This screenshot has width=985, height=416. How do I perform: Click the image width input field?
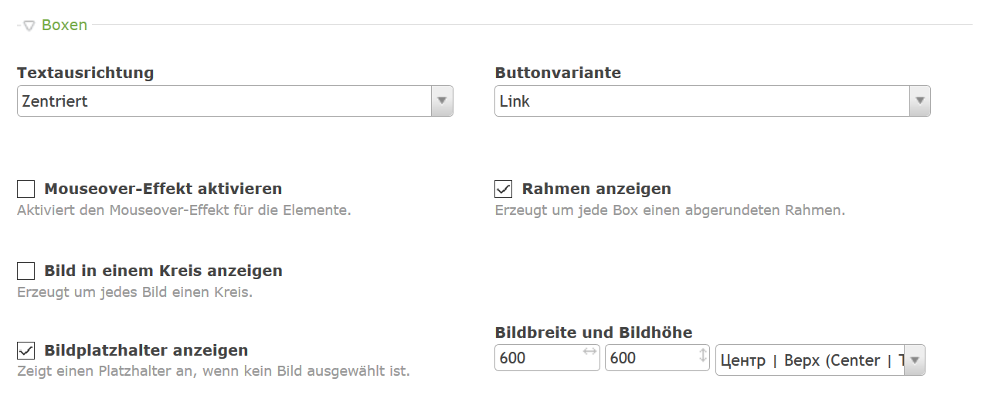(x=537, y=358)
